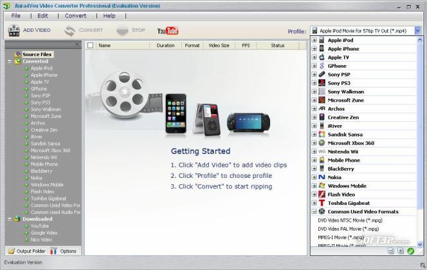Click the ADD VIDEO label
This screenshot has height=270, width=427.
click(x=37, y=30)
